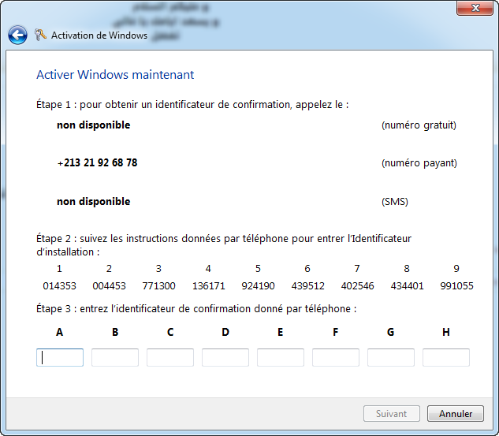Focus confirmation ID field H
Image resolution: width=499 pixels, height=436 pixels.
click(446, 357)
